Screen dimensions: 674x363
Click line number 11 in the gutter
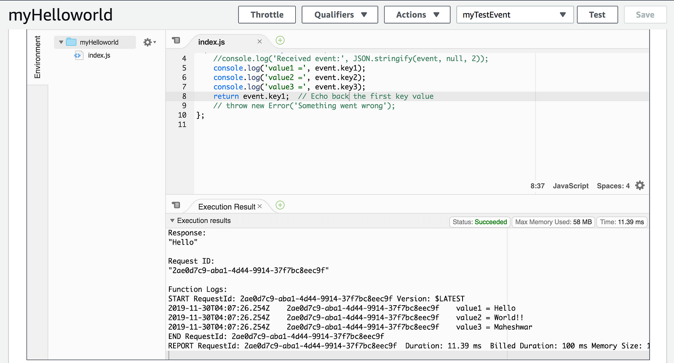(x=182, y=124)
